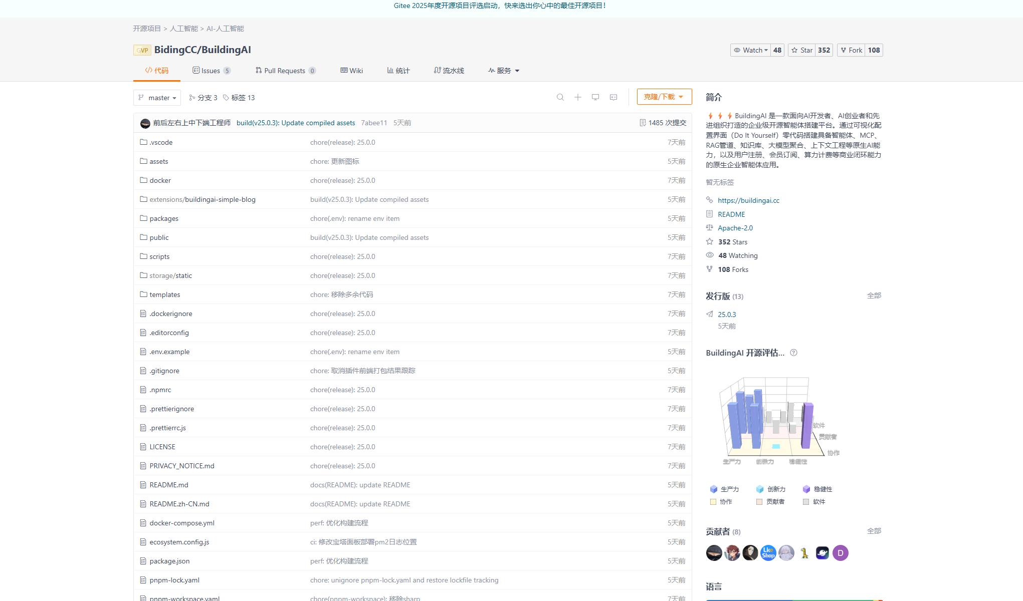Click the search magnifier icon in file toolbar
The image size is (1023, 601).
(560, 97)
